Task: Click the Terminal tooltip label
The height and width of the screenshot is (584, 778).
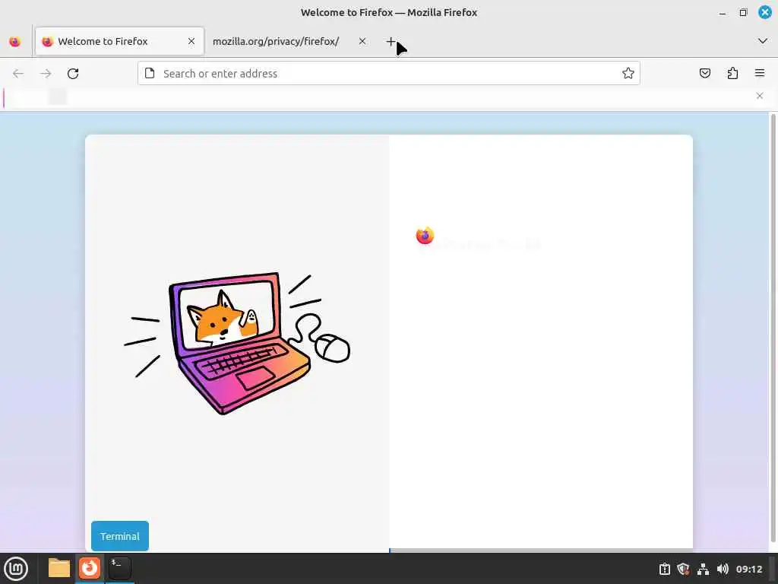Action: 120,536
